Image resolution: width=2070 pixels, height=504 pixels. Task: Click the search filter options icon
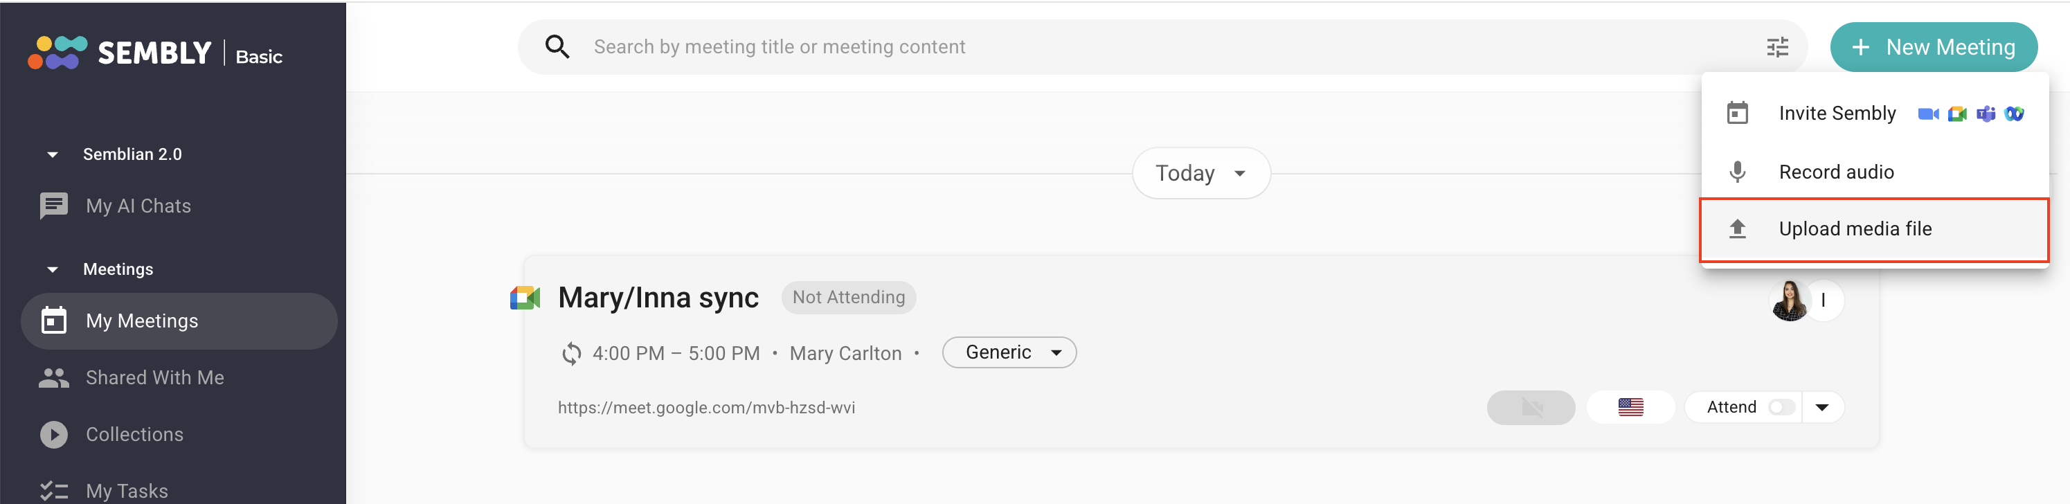coord(1776,48)
